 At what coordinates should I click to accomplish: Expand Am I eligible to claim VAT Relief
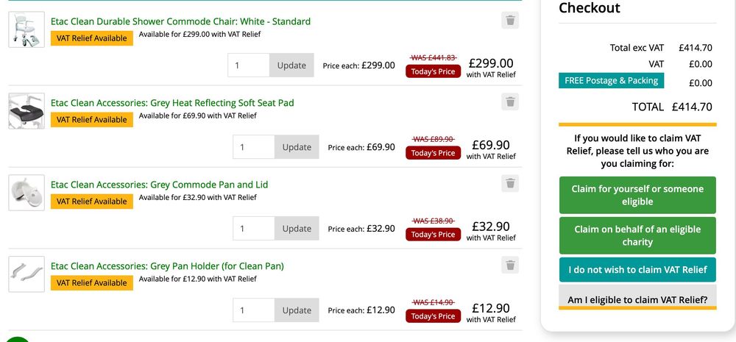637,299
